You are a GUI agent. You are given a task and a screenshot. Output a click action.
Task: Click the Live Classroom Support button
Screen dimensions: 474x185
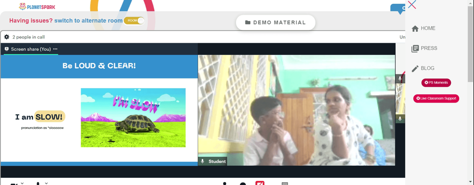436,98
